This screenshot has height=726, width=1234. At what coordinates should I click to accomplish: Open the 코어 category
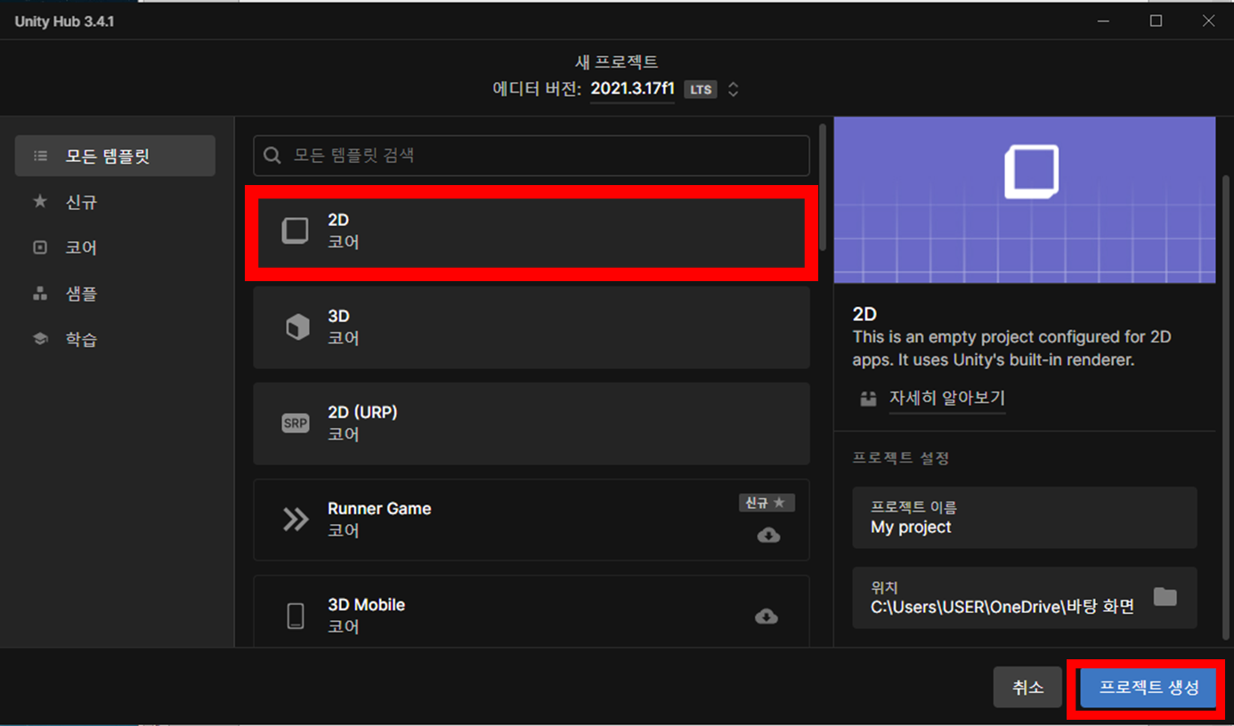click(115, 247)
